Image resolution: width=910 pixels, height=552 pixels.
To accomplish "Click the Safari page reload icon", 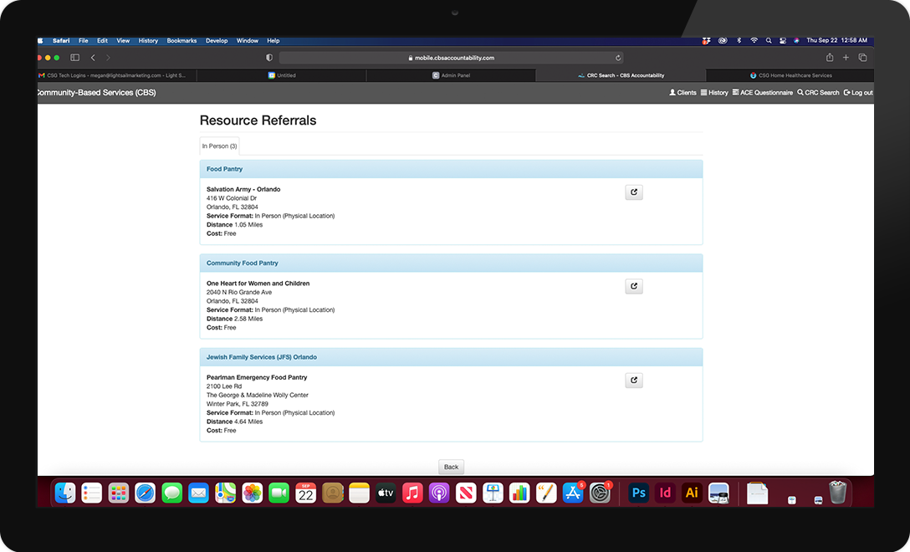I will [618, 58].
